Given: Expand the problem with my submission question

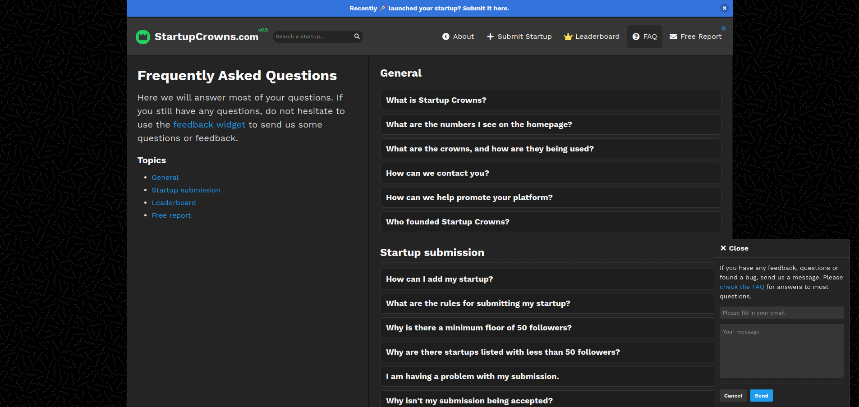Looking at the screenshot, I should click(547, 376).
